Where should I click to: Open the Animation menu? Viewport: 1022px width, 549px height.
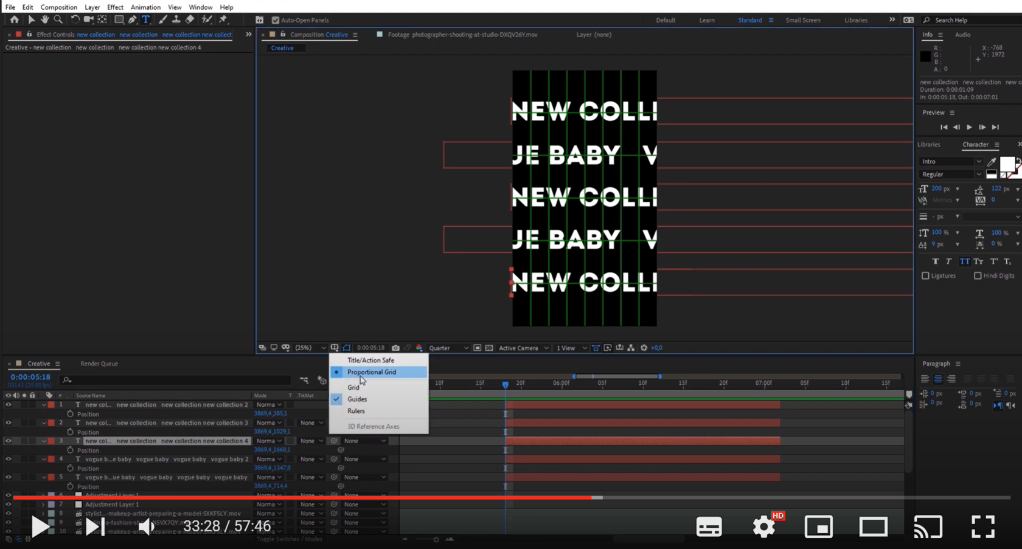[x=145, y=7]
